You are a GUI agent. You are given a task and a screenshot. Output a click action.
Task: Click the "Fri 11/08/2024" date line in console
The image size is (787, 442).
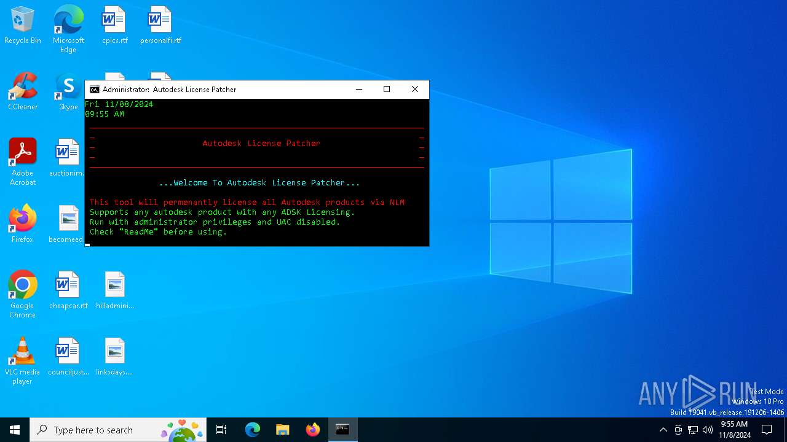pos(119,104)
